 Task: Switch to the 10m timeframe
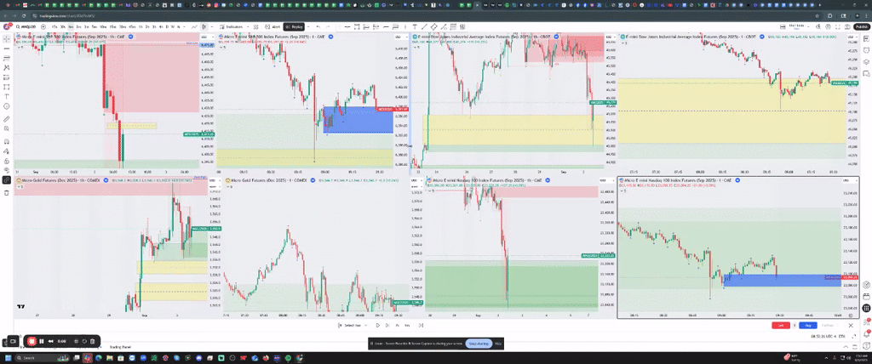(104, 26)
